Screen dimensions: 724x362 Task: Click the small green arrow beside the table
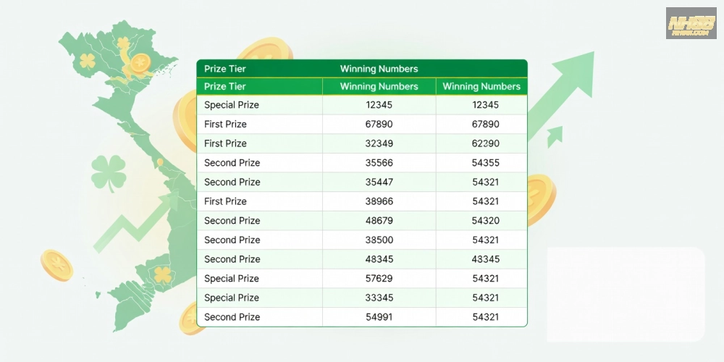point(555,137)
